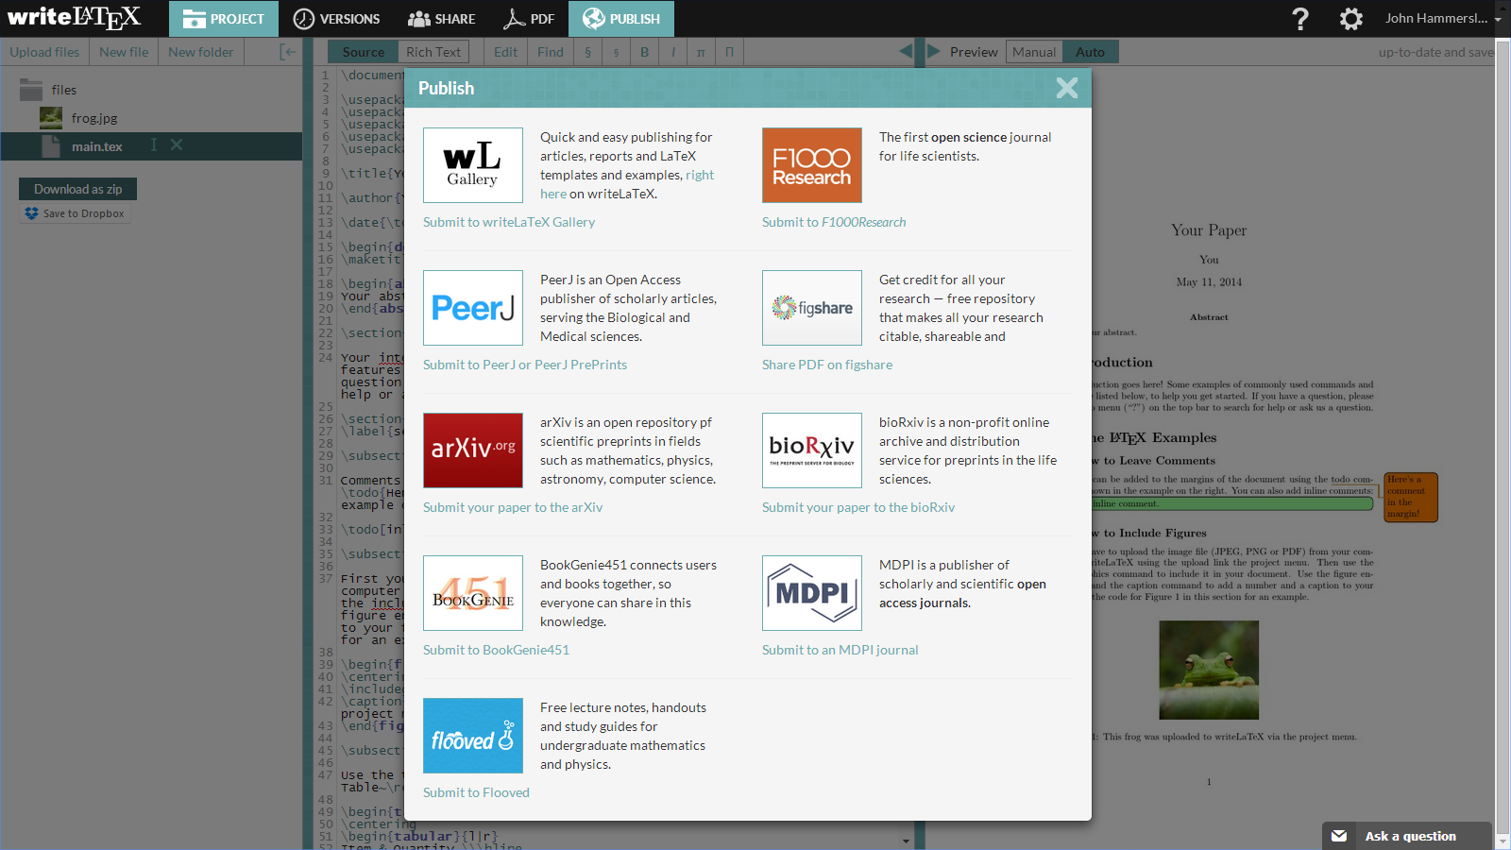Image resolution: width=1511 pixels, height=850 pixels.
Task: Open John Hammersley account dropdown
Action: click(1441, 19)
